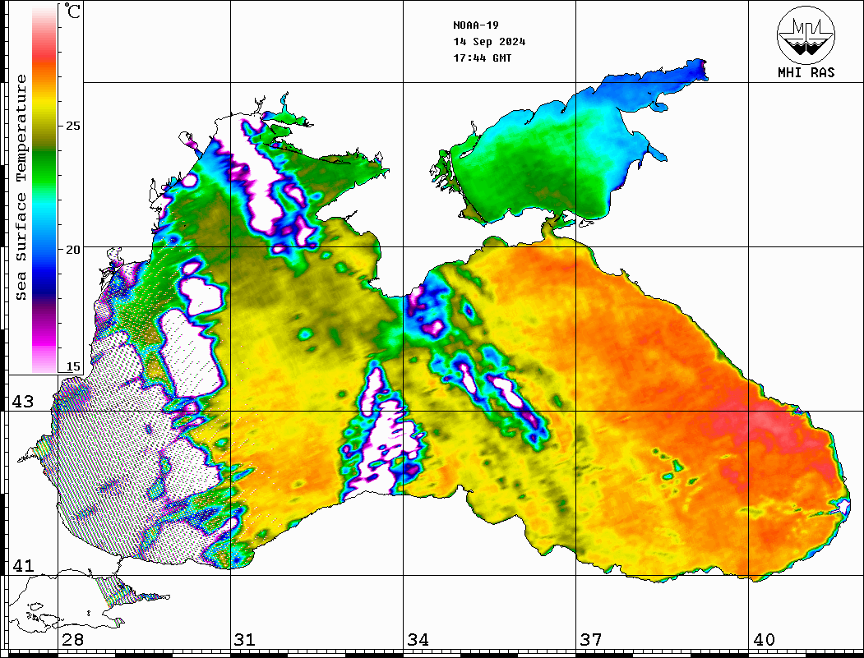Screen dimensions: 864x658
Task: Click the 20 tick on the color scale
Action: (x=72, y=250)
